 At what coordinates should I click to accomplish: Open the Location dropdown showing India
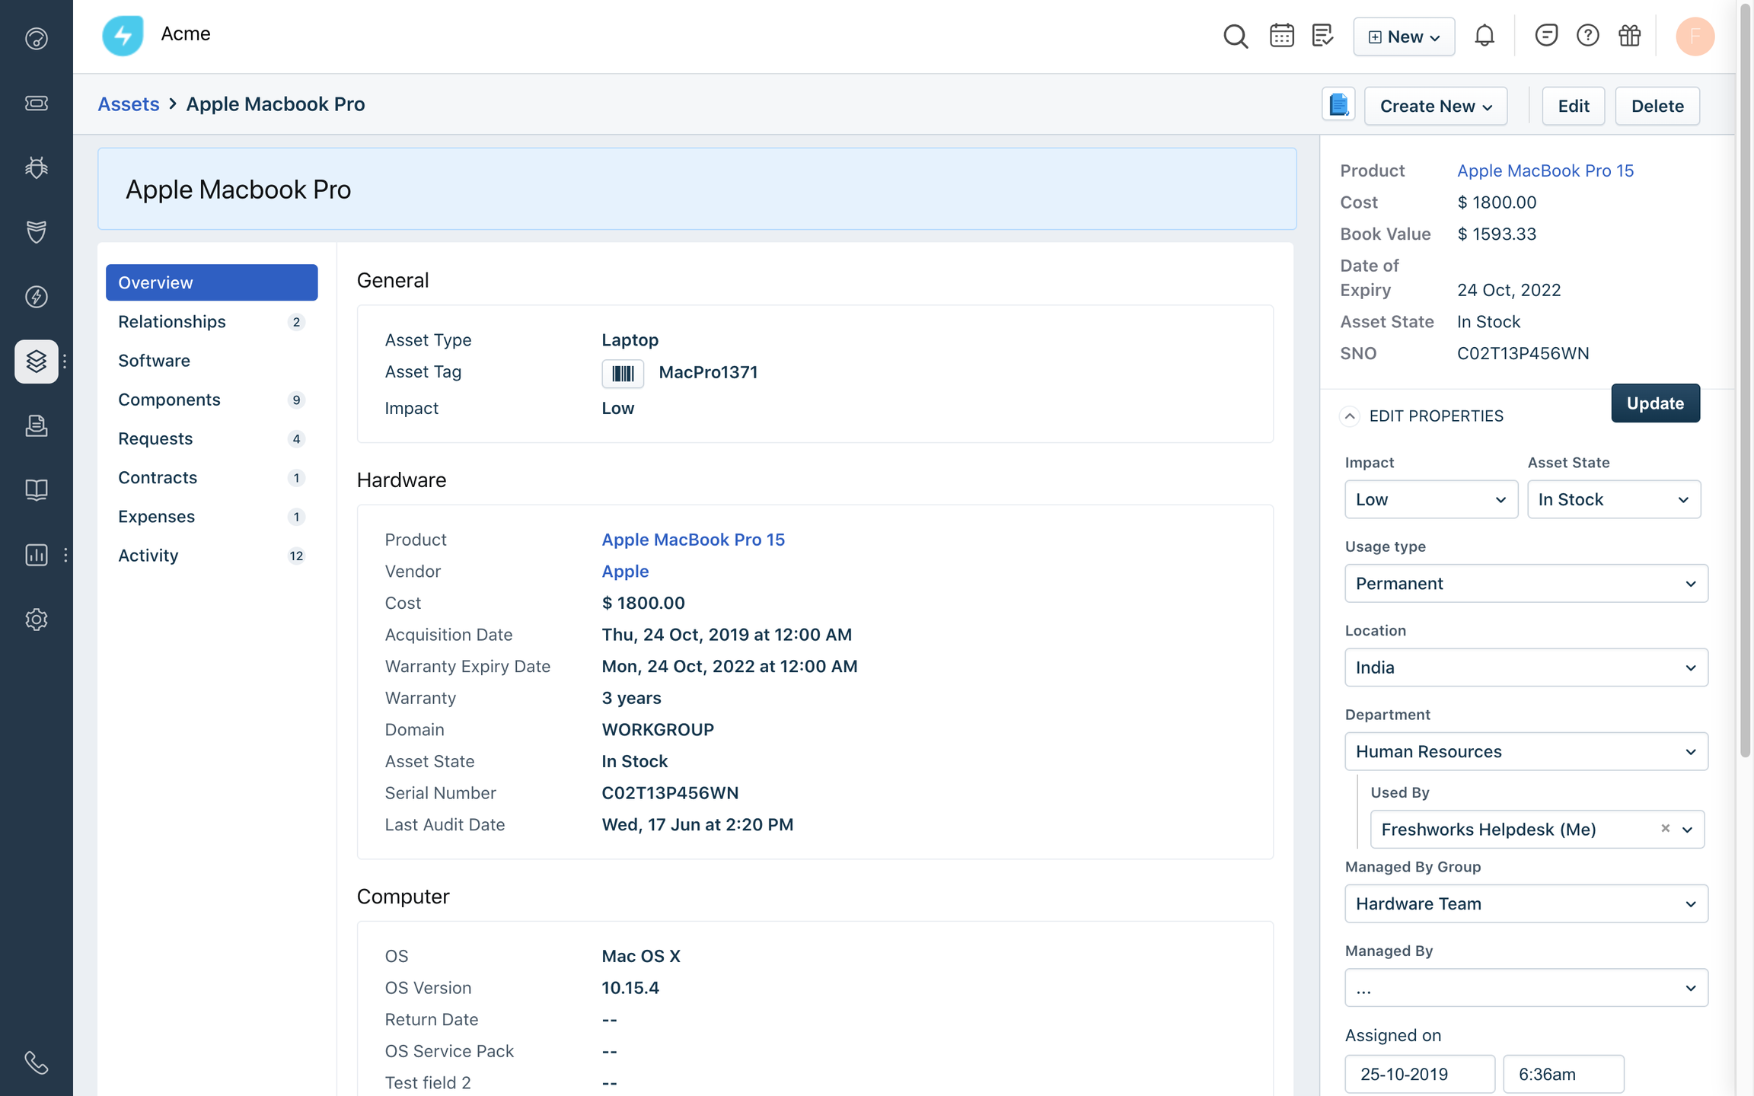tap(1526, 667)
